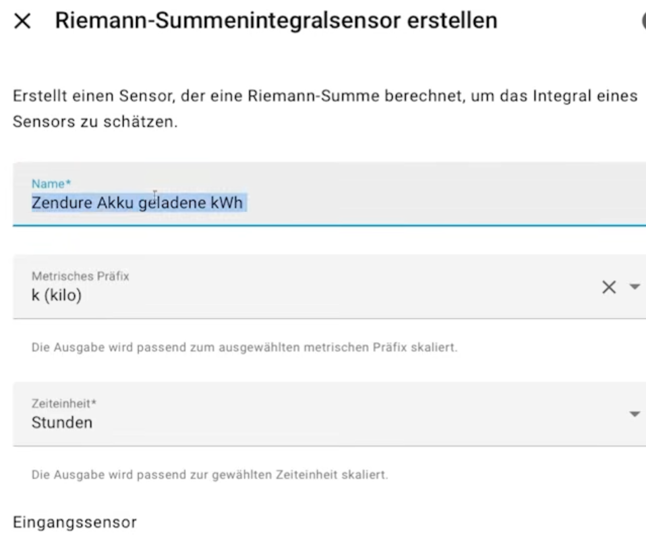Click the Eingangssensor section heading
The height and width of the screenshot is (541, 646).
tap(75, 522)
